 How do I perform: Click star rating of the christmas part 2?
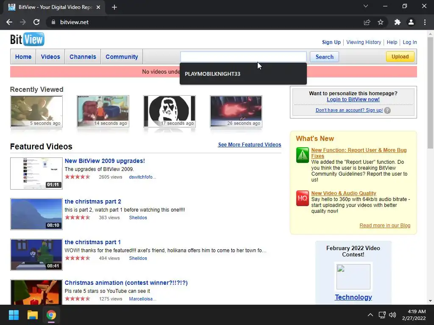78,218
